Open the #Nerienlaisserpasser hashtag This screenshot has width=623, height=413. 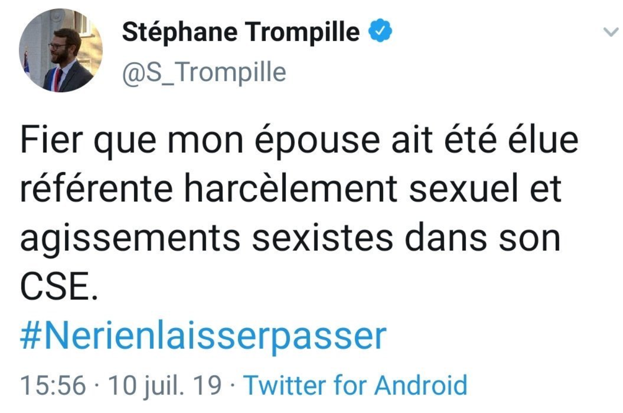203,337
